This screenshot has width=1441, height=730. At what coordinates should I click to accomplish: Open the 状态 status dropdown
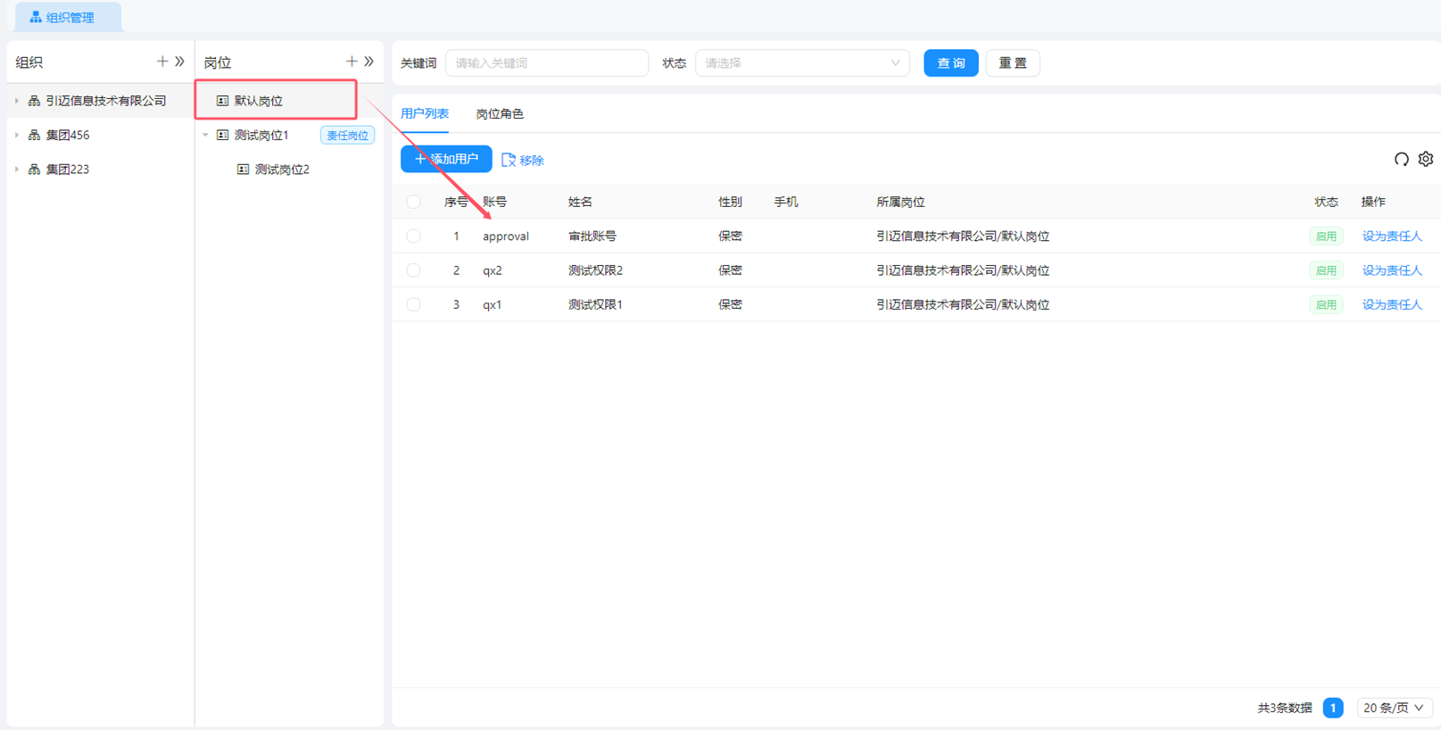[801, 63]
